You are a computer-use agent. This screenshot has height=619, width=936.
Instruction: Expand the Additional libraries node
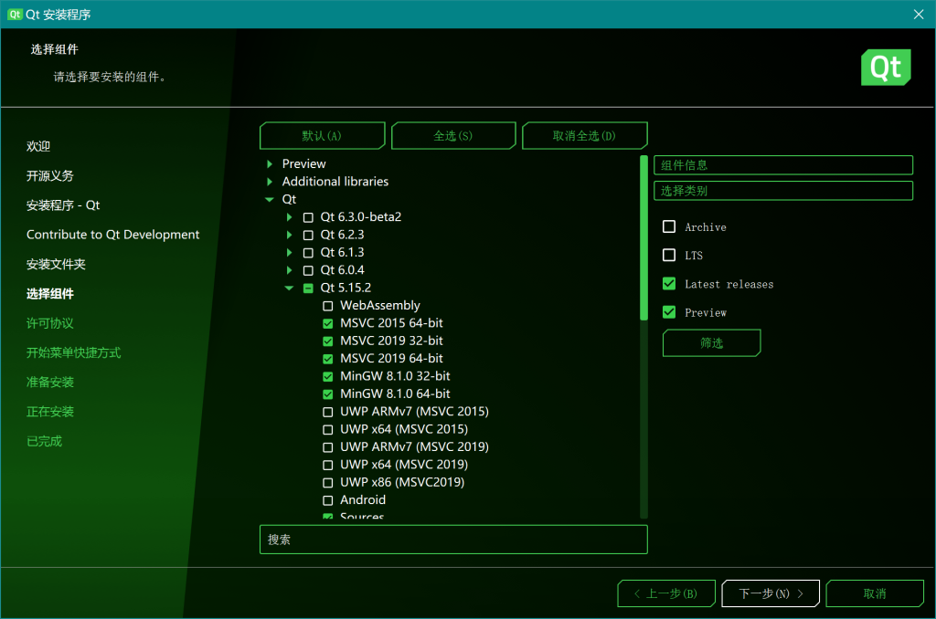tap(270, 182)
